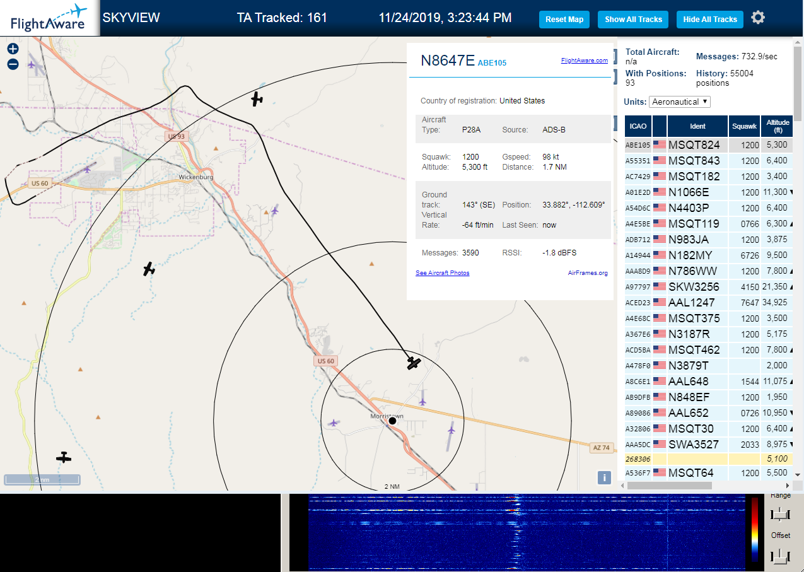Zoom in the map with plus icon

point(13,49)
